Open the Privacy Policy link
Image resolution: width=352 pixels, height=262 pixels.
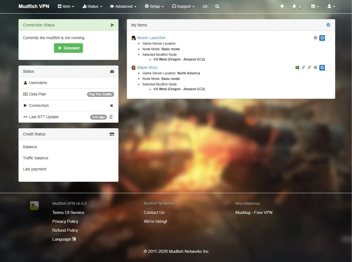coord(65,221)
